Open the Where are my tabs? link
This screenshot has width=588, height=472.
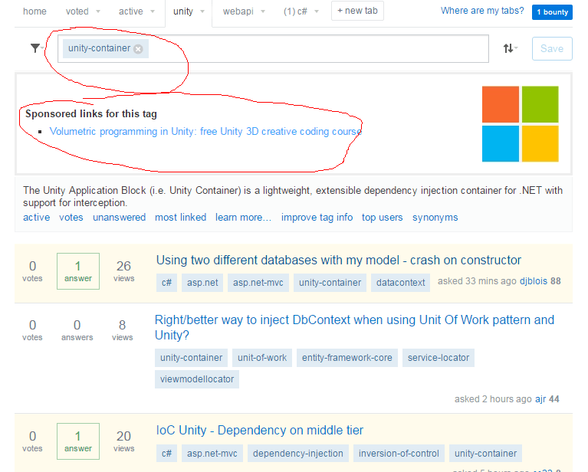click(482, 11)
